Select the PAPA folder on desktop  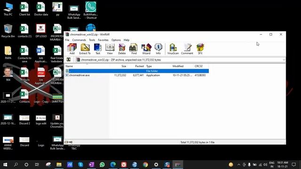(x=8, y=53)
